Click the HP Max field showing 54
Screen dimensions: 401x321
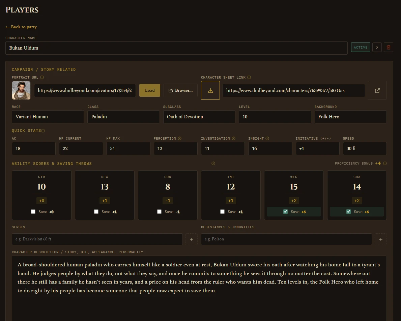(x=128, y=149)
